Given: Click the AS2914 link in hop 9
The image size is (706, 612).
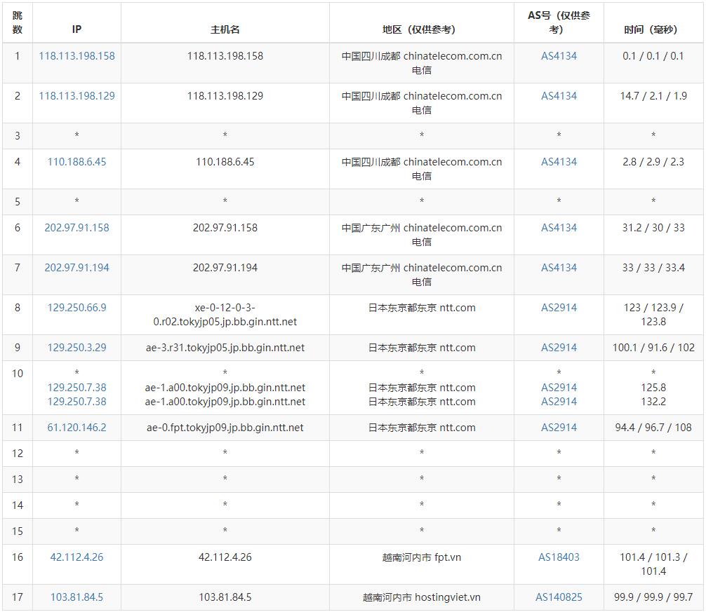Looking at the screenshot, I should 559,348.
